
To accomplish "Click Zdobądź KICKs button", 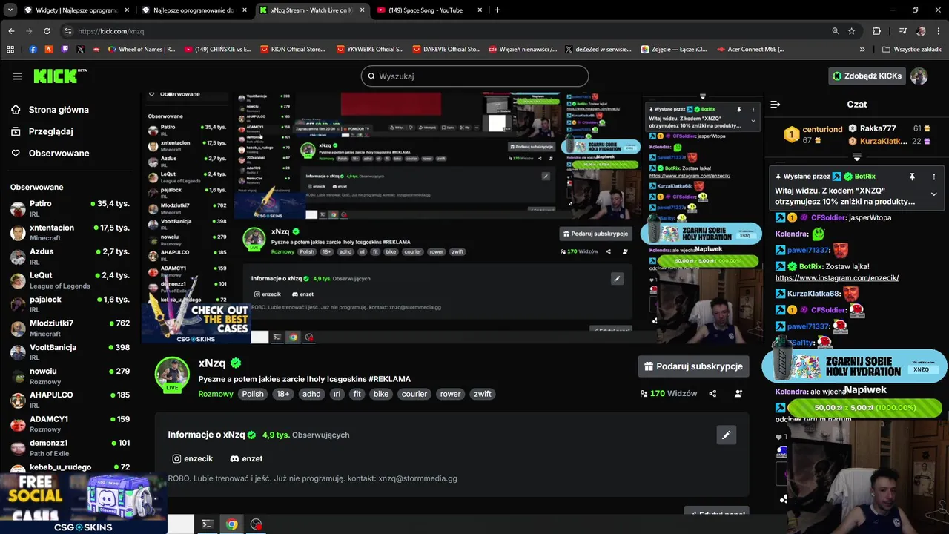I will [x=867, y=76].
